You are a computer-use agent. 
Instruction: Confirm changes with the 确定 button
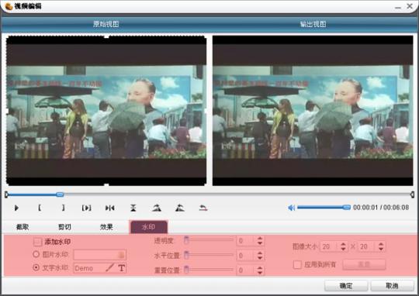coord(346,286)
